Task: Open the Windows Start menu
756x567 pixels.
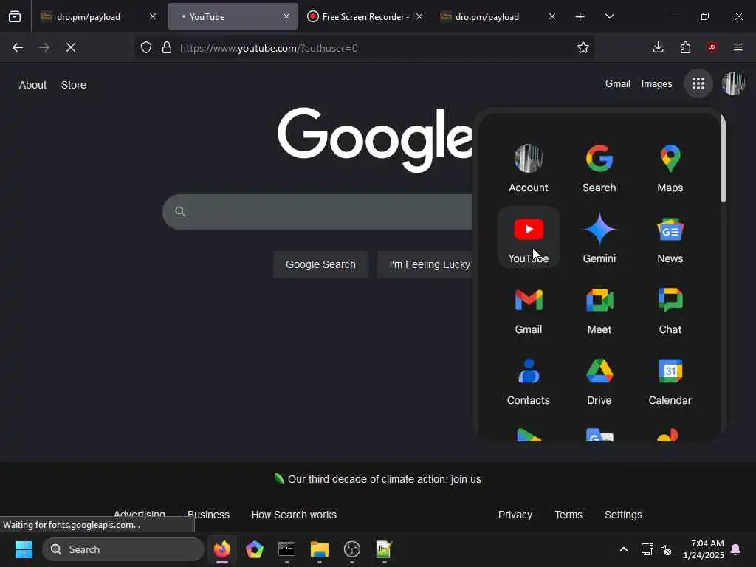Action: 24,549
